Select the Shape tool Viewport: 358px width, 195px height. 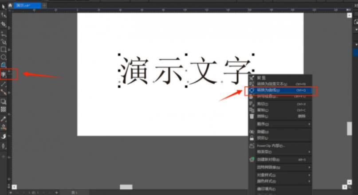pos(4,15)
